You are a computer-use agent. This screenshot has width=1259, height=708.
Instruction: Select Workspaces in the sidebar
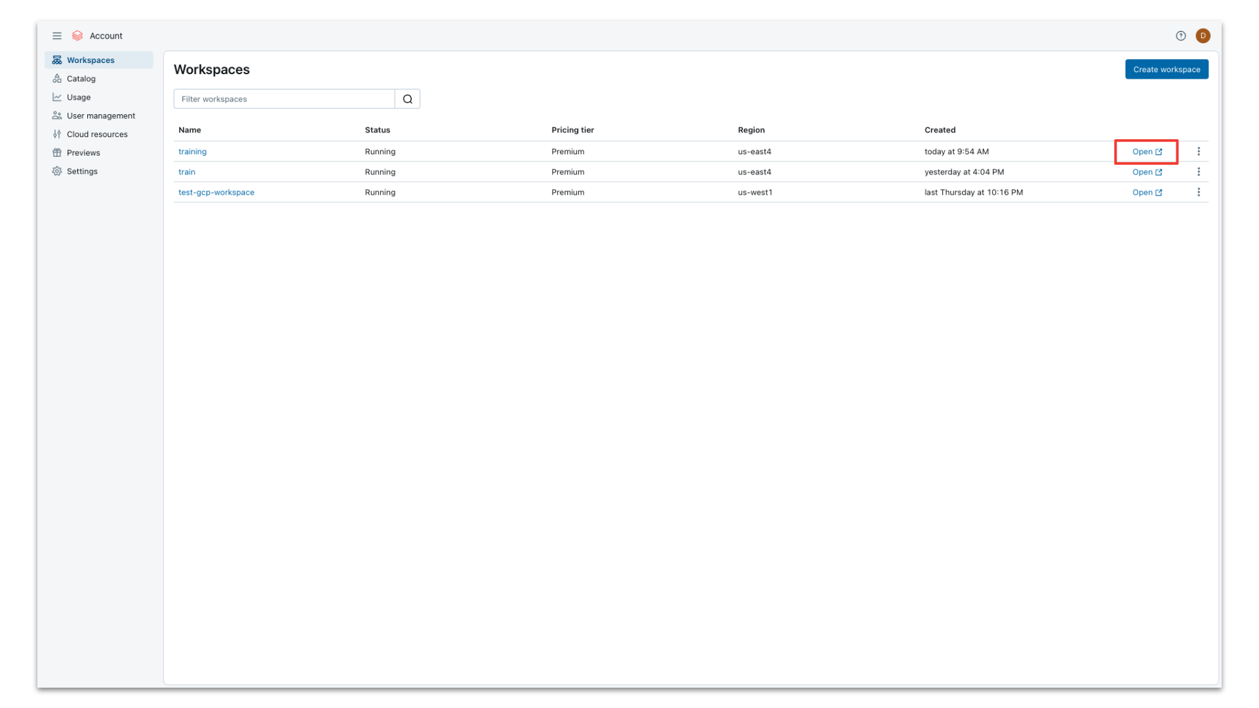coord(90,60)
